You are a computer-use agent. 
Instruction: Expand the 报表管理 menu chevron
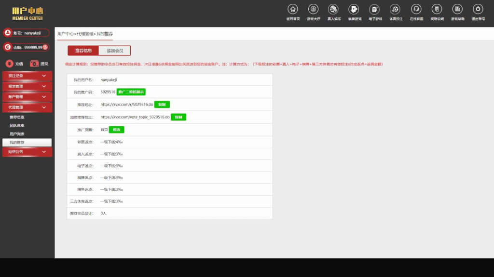tap(44, 86)
